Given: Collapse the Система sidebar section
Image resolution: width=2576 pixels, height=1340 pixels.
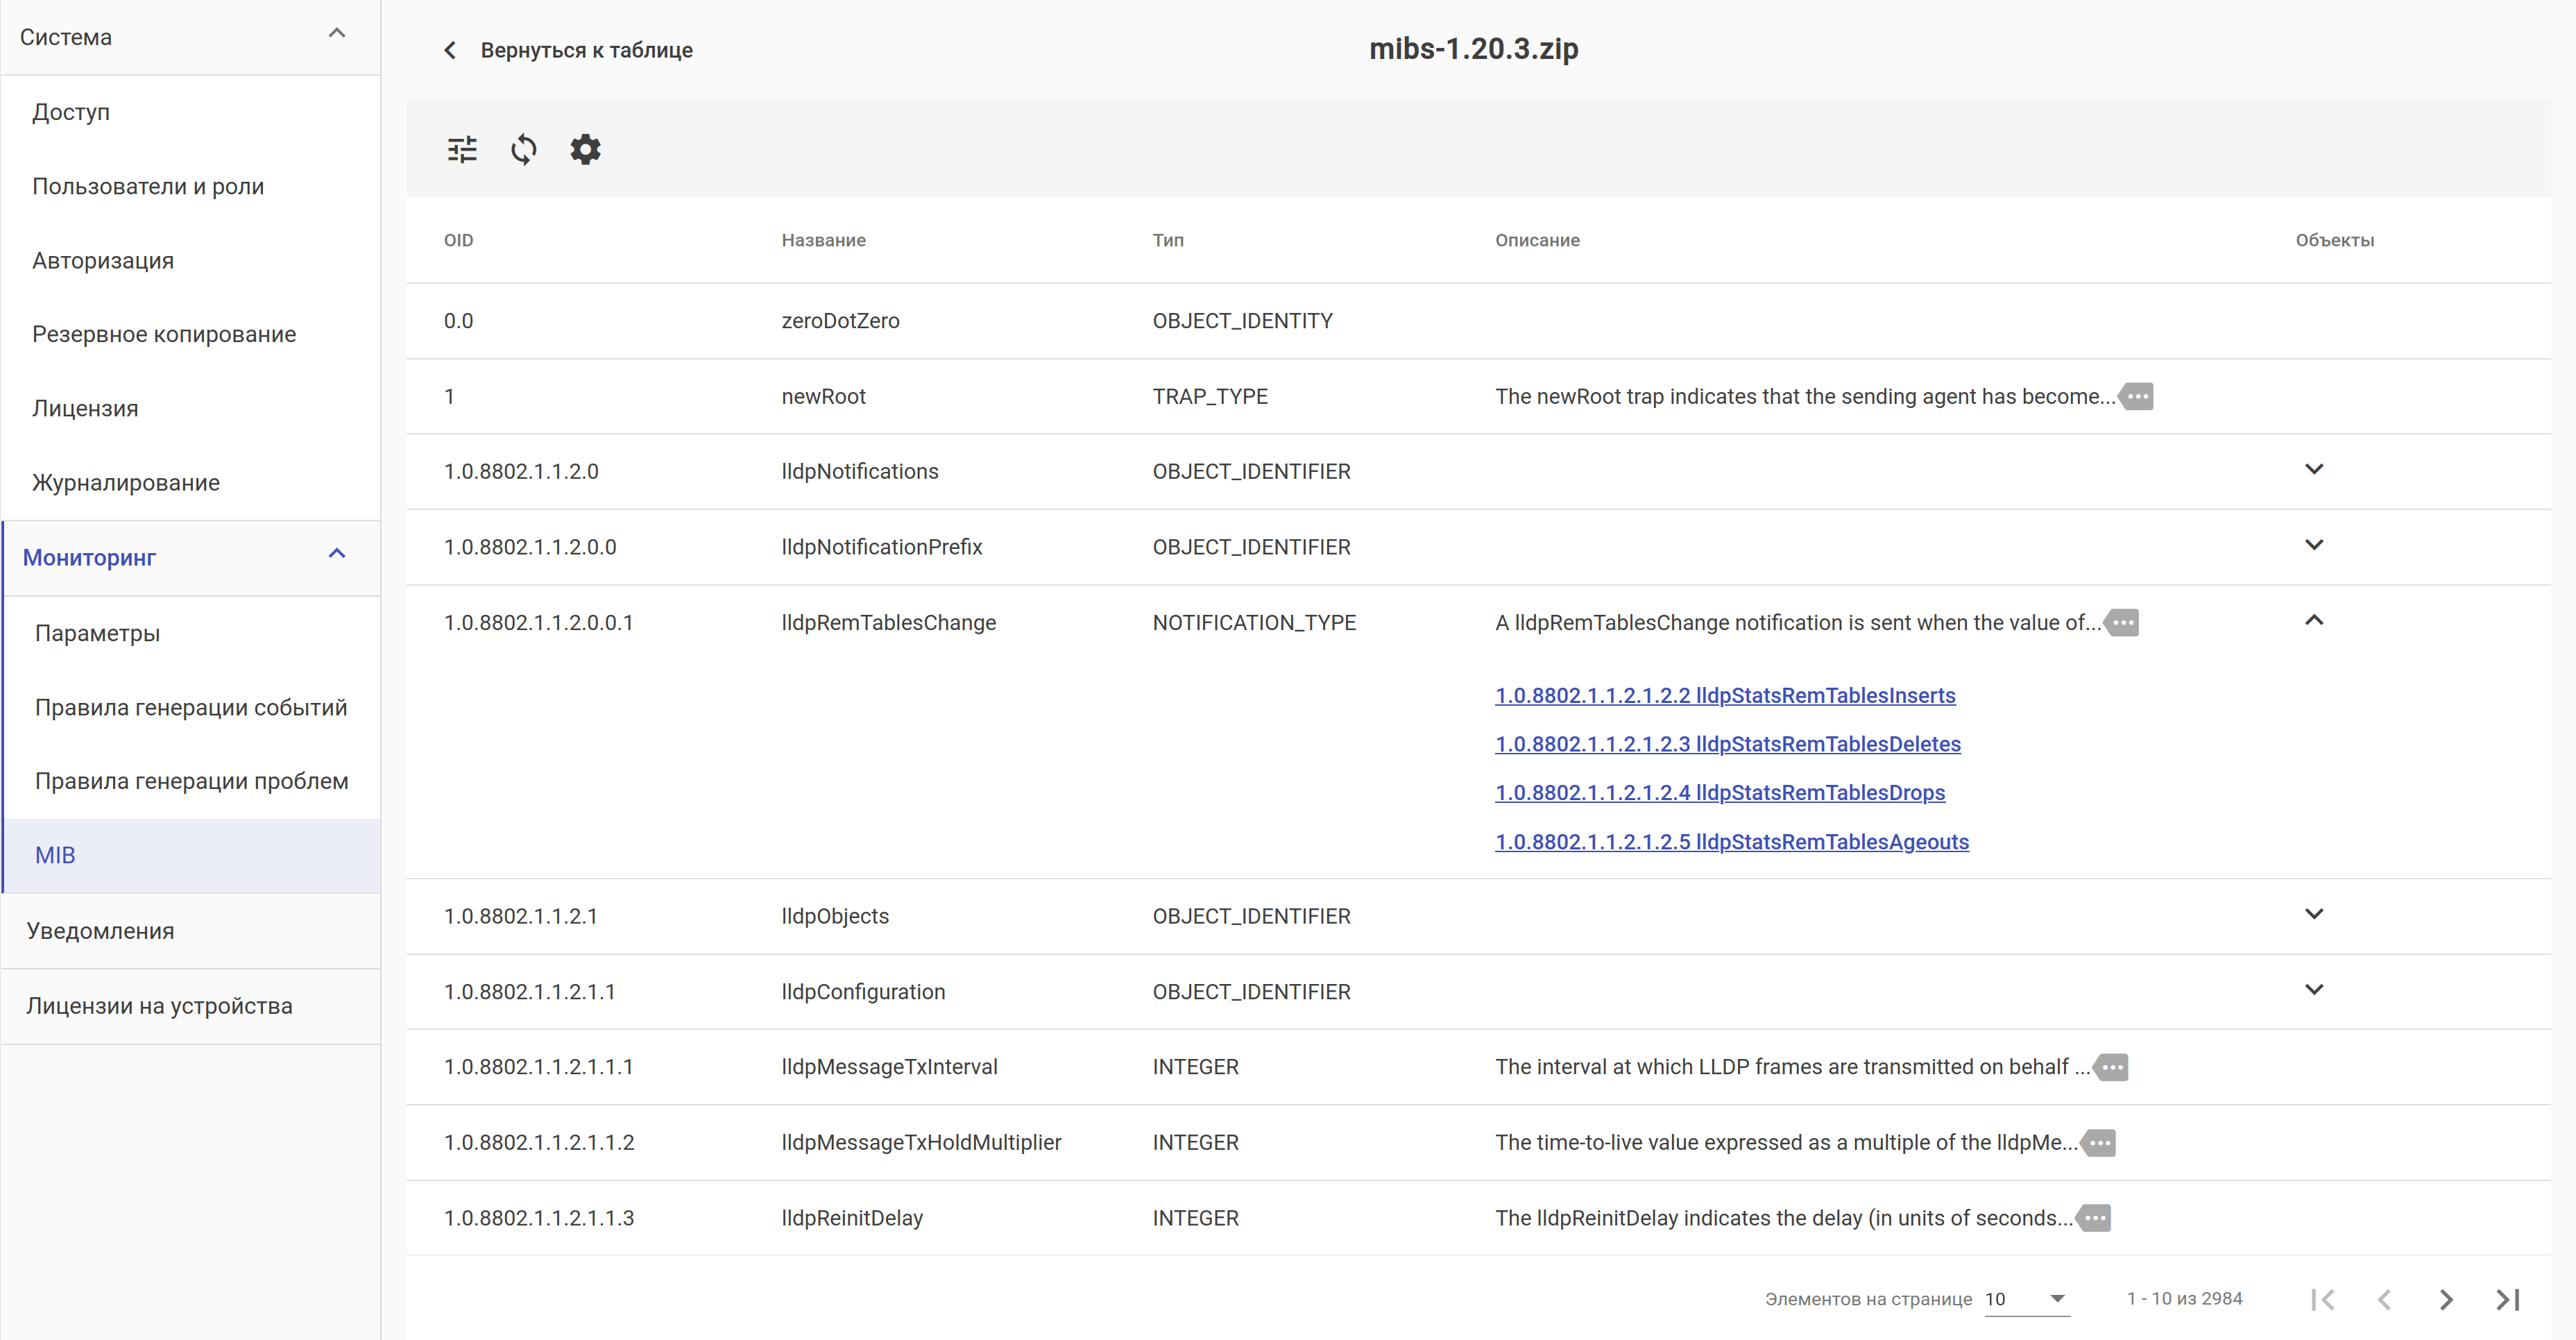Looking at the screenshot, I should (337, 35).
